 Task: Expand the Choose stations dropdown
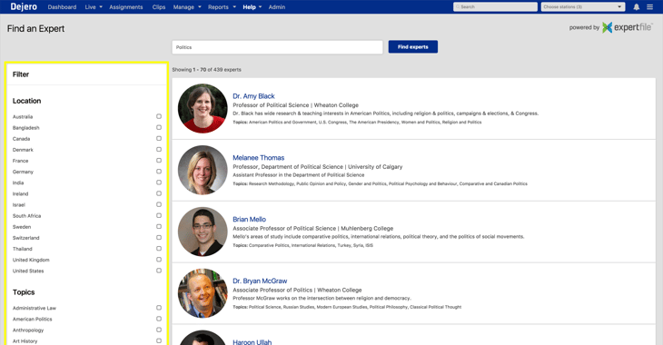click(583, 6)
